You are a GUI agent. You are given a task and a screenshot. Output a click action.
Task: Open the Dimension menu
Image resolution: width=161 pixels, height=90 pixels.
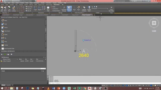[36, 3]
